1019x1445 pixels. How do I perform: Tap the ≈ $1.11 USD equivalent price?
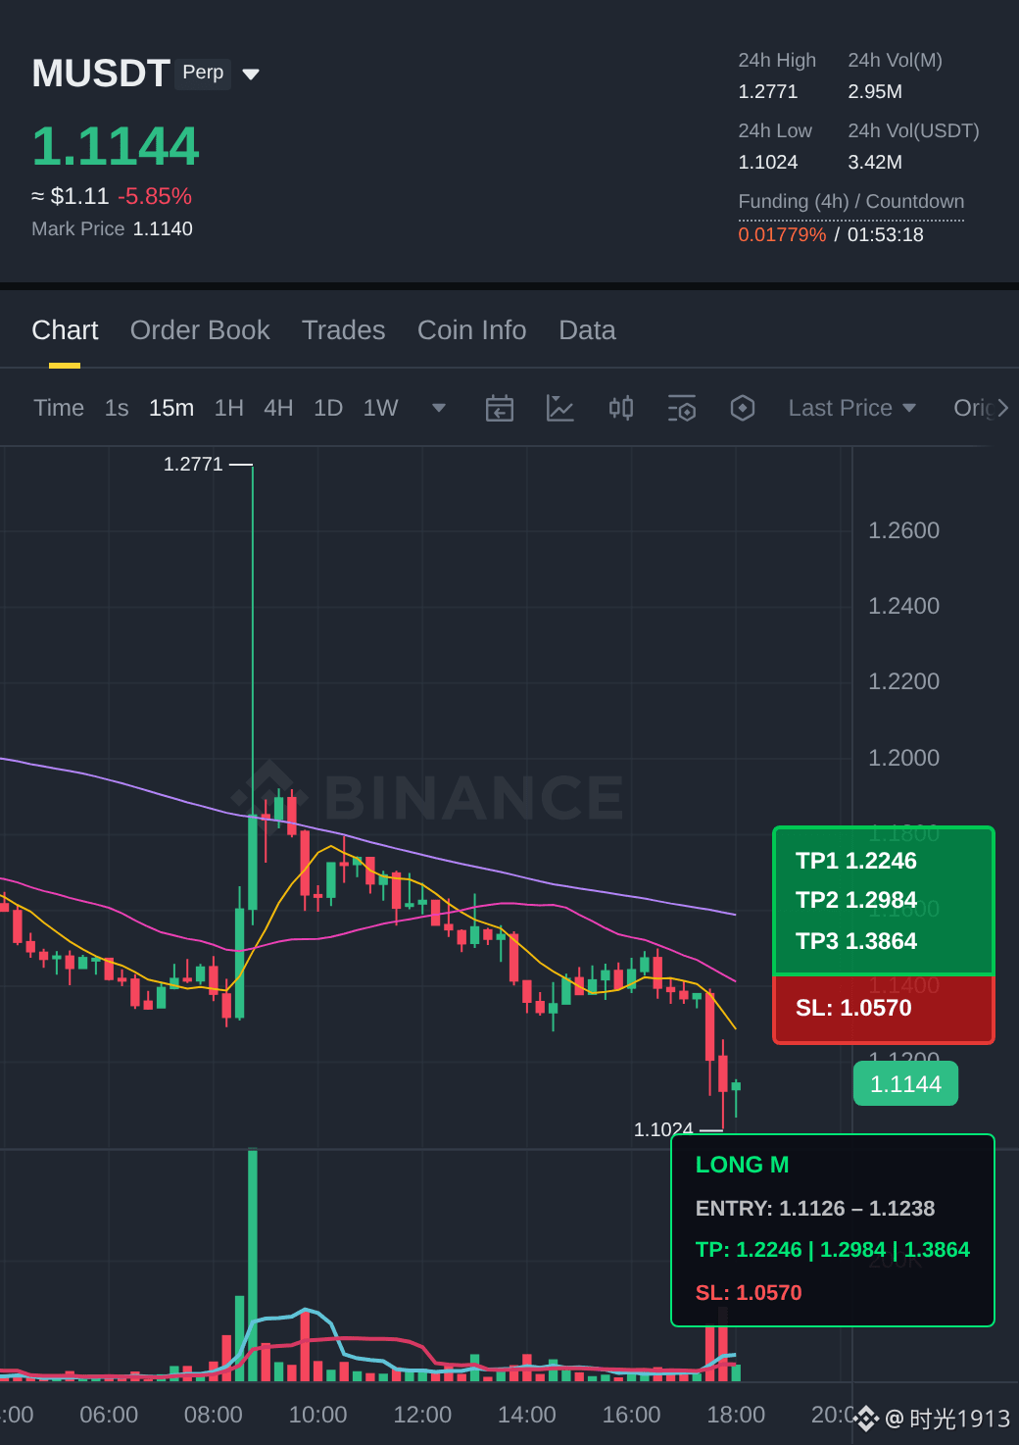tap(70, 196)
